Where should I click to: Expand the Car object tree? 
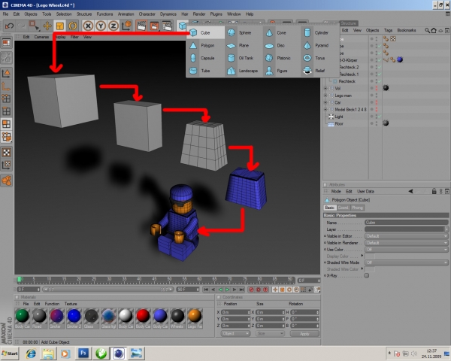pos(326,102)
